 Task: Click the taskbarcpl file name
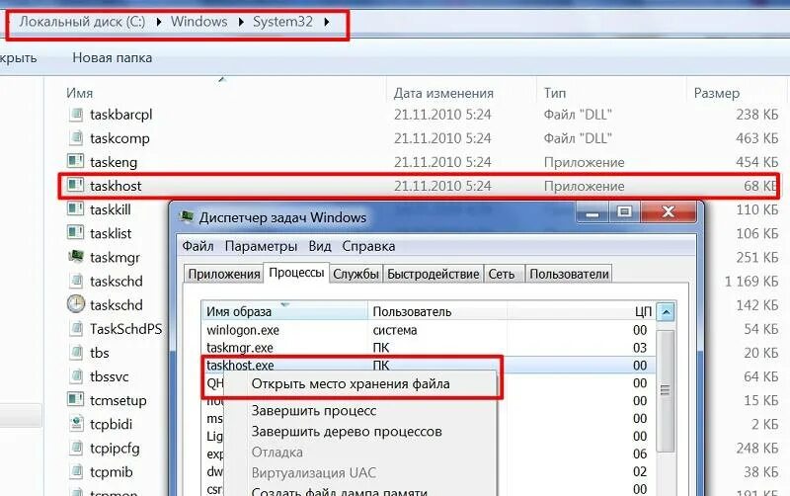tap(120, 115)
